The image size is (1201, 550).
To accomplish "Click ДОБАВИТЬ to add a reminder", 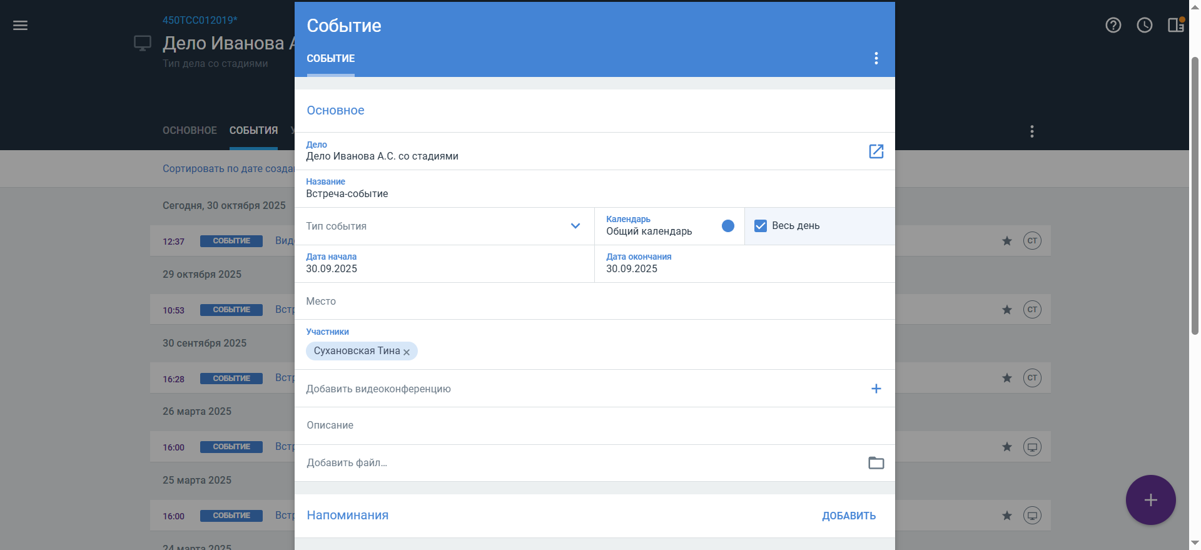I will point(848,516).
